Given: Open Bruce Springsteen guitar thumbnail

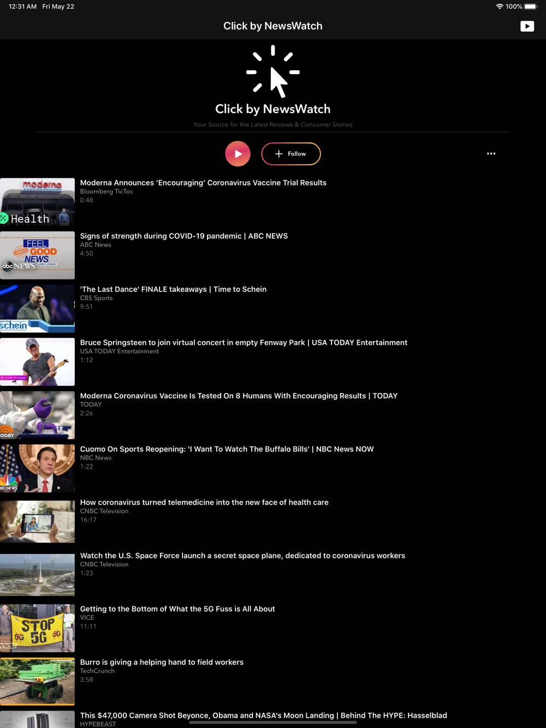Looking at the screenshot, I should click(37, 362).
